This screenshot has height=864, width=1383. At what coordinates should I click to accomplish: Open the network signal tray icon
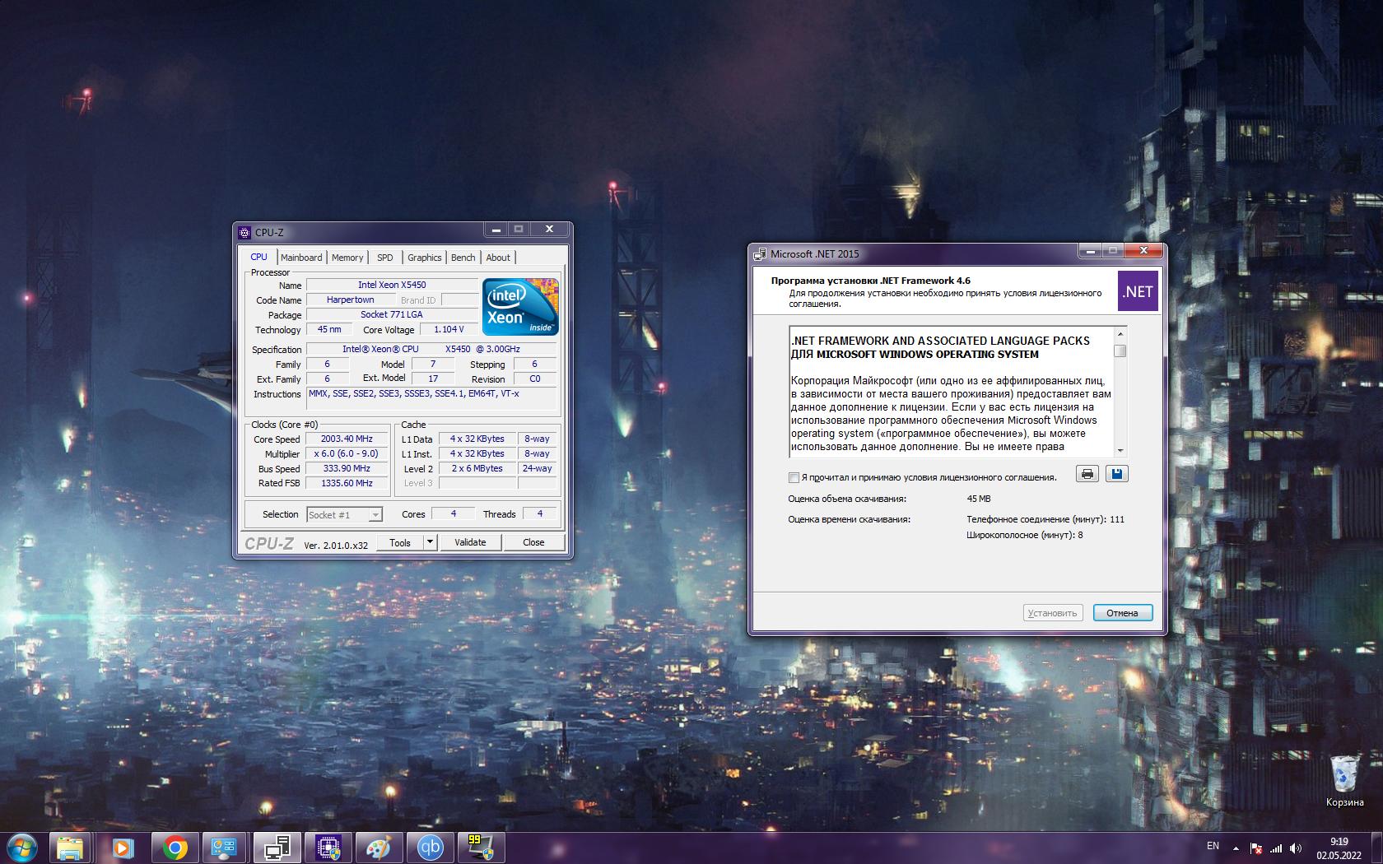coord(1276,848)
